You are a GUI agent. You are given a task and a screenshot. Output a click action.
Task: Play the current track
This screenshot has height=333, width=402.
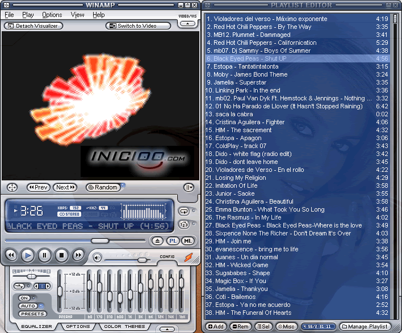coord(27,255)
